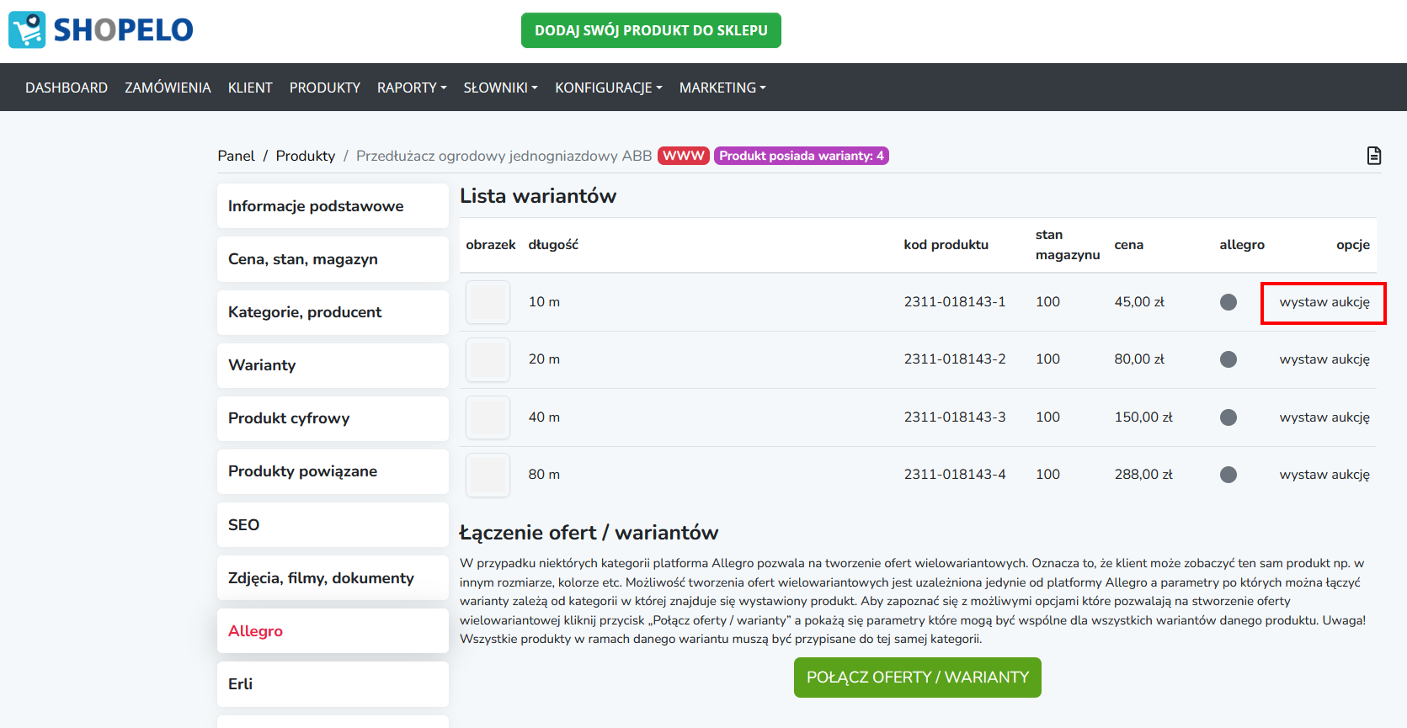1407x728 pixels.
Task: Open the document icon beside breadcrumb
Action: click(x=1374, y=156)
